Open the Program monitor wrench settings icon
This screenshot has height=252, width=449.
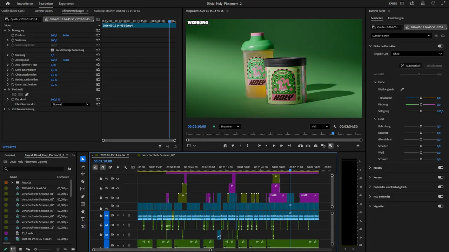pyautogui.click(x=335, y=126)
